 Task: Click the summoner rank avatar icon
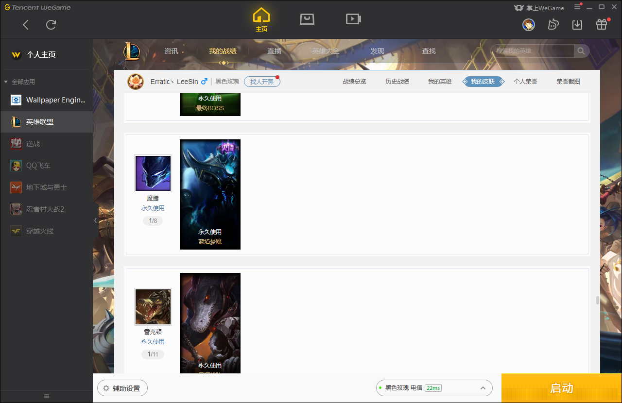(x=136, y=82)
